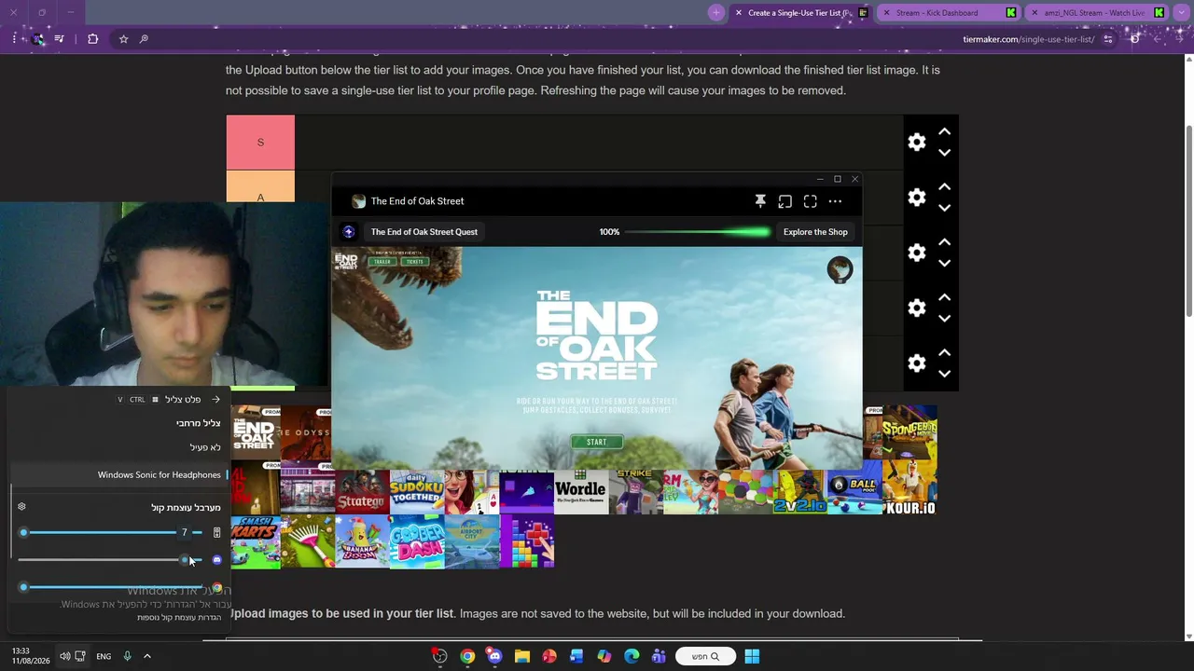1194x671 pixels.
Task: Click the green START button in game
Action: [597, 442]
